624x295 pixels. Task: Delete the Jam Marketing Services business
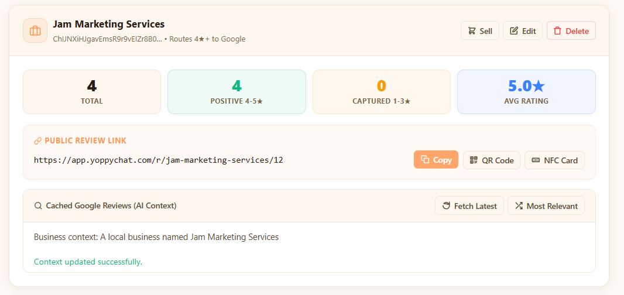(x=571, y=30)
